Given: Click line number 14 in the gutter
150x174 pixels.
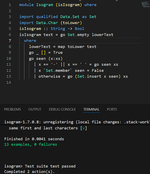Looking at the screenshot, I should tap(9, 82).
